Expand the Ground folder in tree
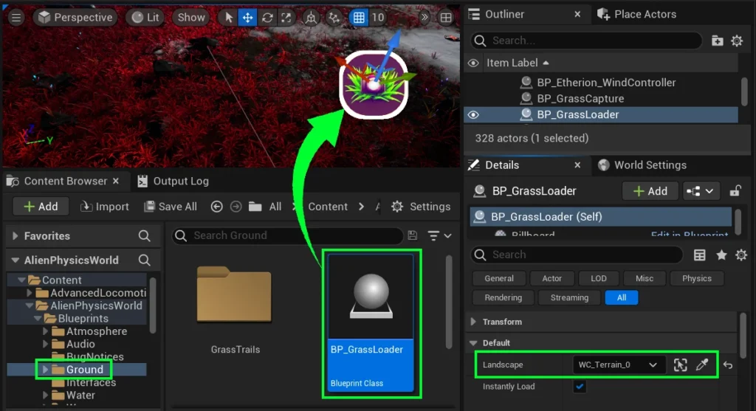Viewport: 756px width, 411px height. click(x=46, y=370)
